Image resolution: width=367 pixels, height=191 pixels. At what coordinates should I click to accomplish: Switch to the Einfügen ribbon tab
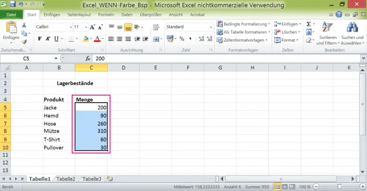coord(52,15)
